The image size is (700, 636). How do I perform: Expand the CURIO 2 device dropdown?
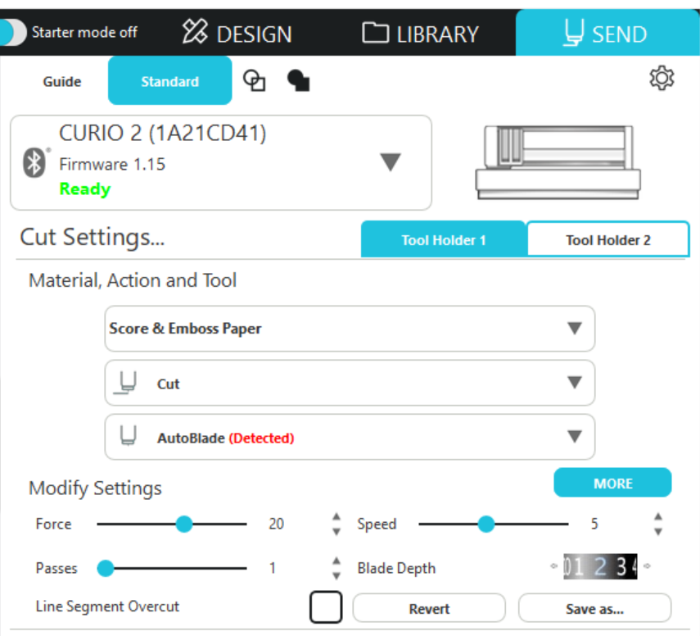pos(390,162)
